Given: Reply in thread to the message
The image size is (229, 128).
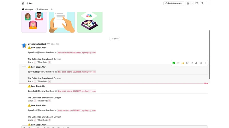Looking at the screenshot, I should pos(192,63).
